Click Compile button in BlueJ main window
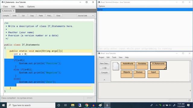Image resolution: width=193 pixels, height=108 pixels. tap(104, 73)
